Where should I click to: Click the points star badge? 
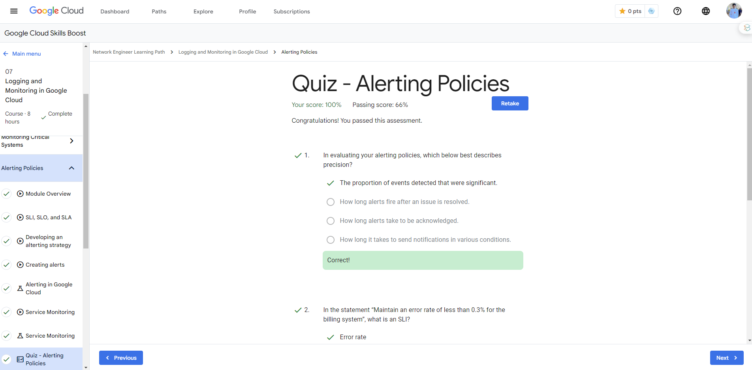pos(630,11)
